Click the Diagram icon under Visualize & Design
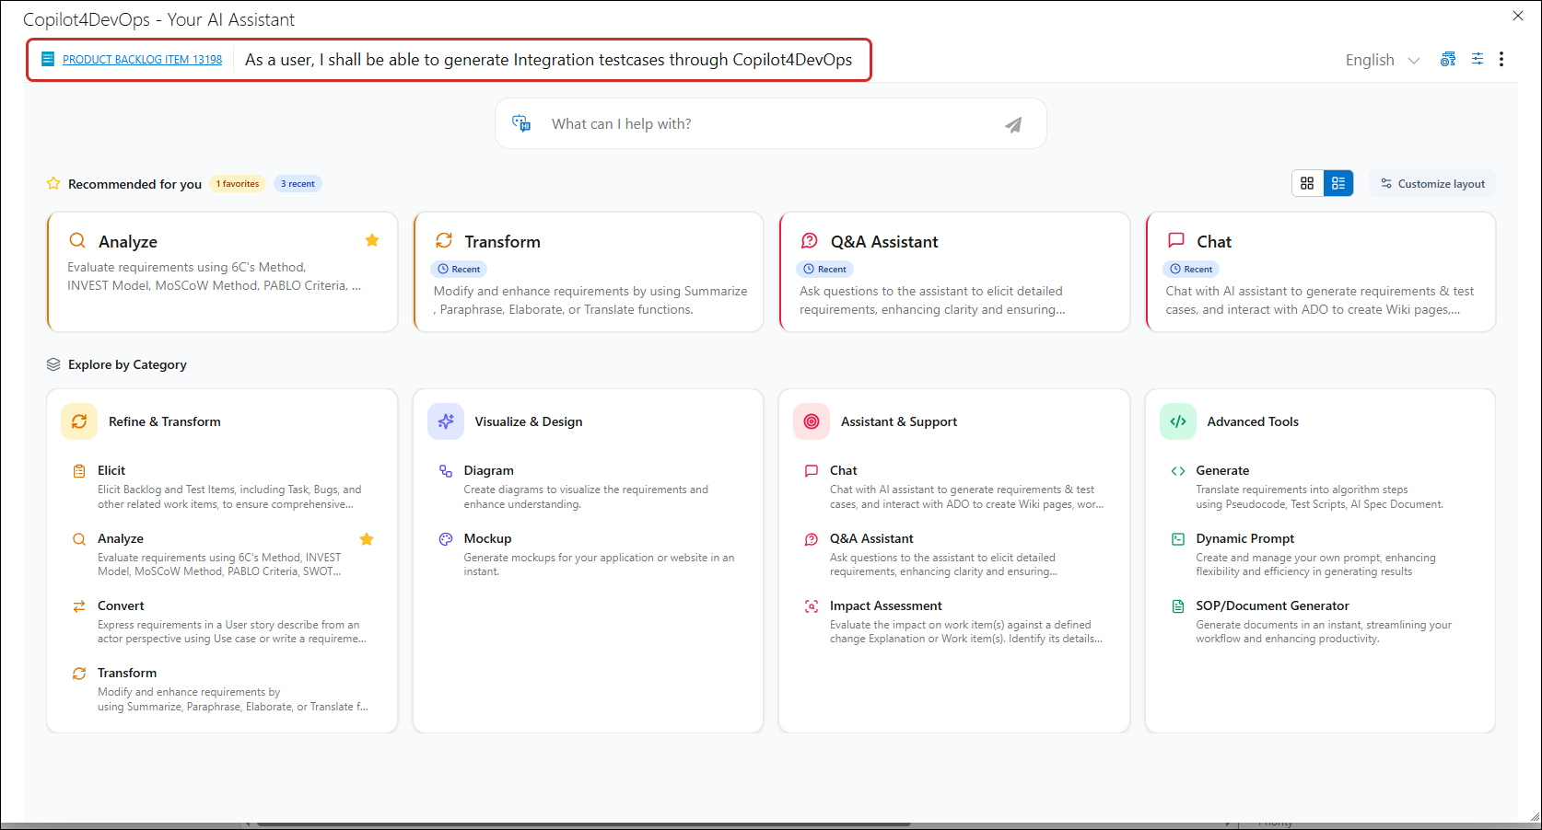 446,471
